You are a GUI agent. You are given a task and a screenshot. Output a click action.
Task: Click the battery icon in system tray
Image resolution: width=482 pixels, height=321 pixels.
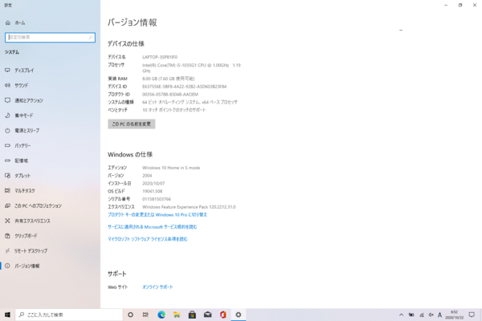[411, 315]
